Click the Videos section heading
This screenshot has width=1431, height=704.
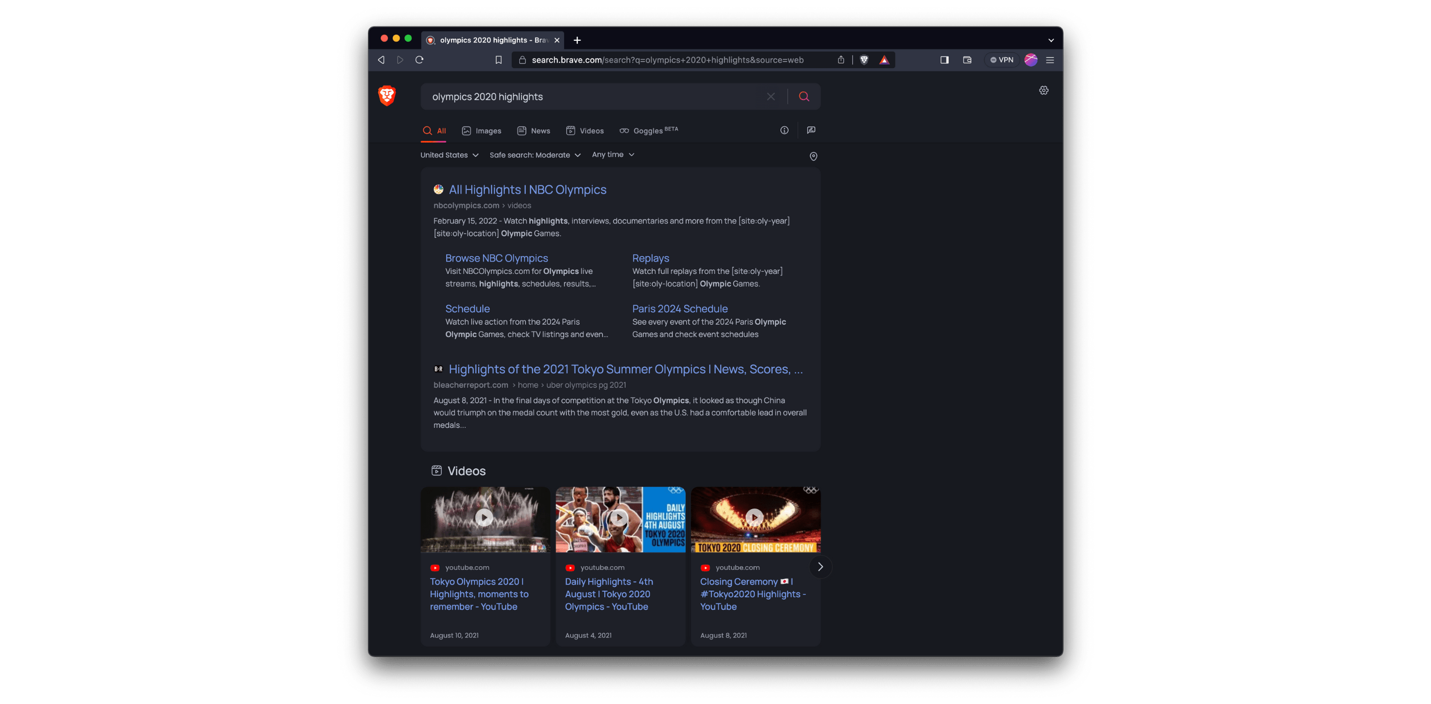(x=467, y=471)
